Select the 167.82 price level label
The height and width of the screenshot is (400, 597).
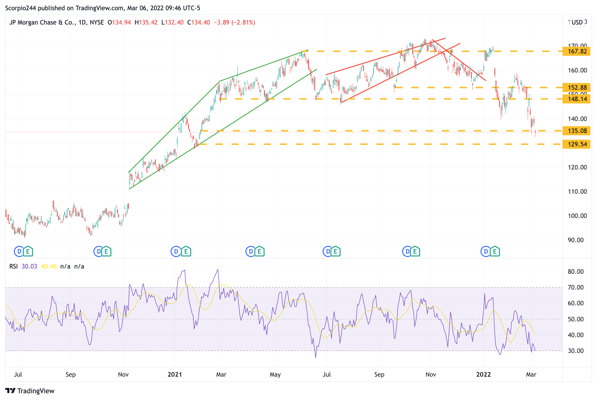click(x=577, y=51)
